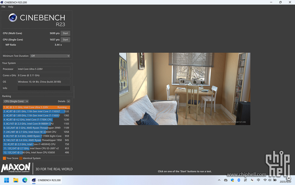Image resolution: width=295 pixels, height=185 pixels.
Task: Minimize the Cinebench window
Action: coord(271,2)
